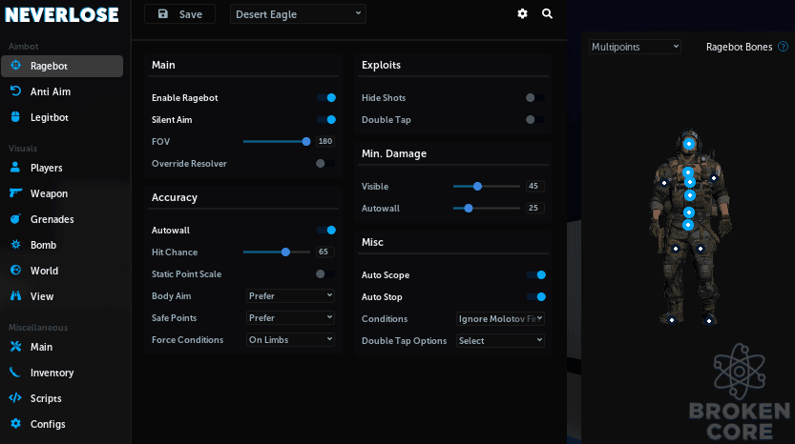795x444 pixels.
Task: Open the Desert Eagle weapon dropdown
Action: [298, 14]
